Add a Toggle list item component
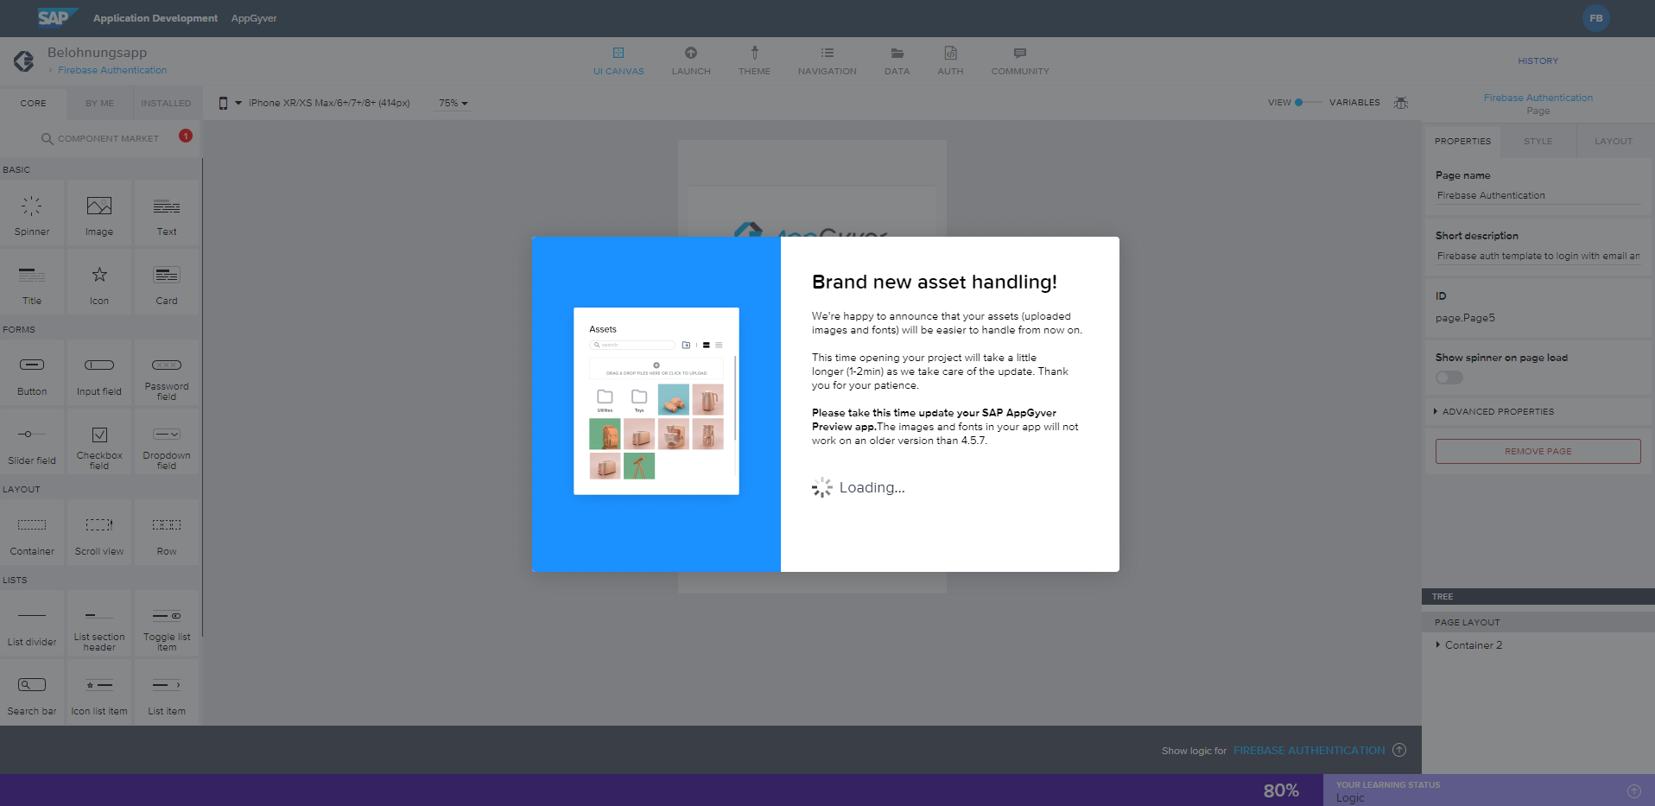Viewport: 1655px width, 806px height. pyautogui.click(x=167, y=625)
